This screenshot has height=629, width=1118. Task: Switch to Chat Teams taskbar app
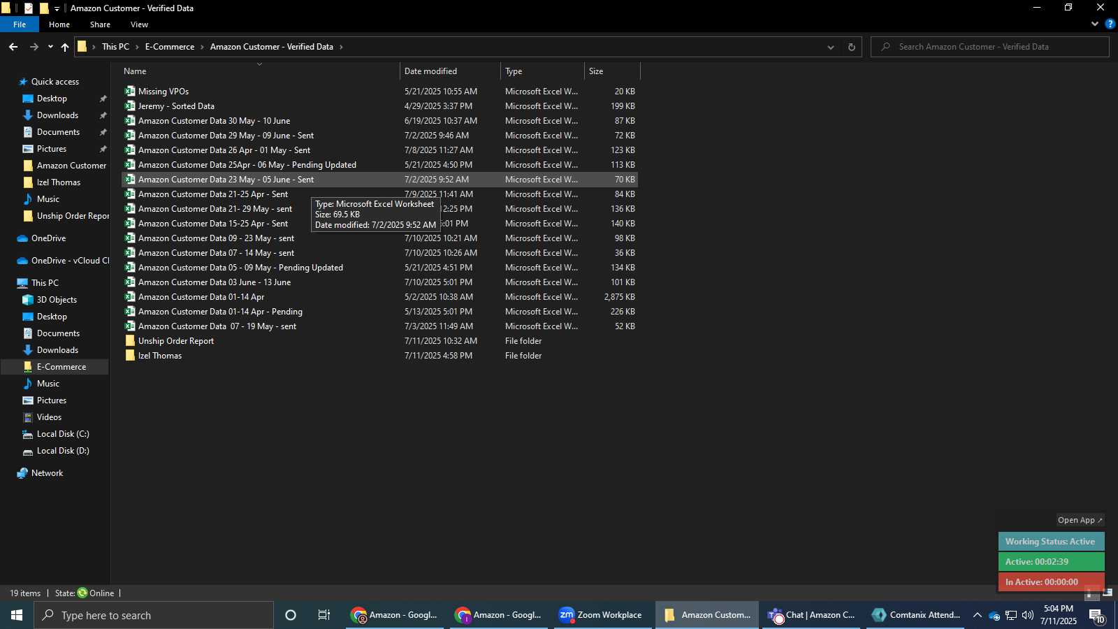[812, 615]
